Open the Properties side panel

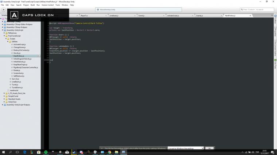[x=275, y=32]
